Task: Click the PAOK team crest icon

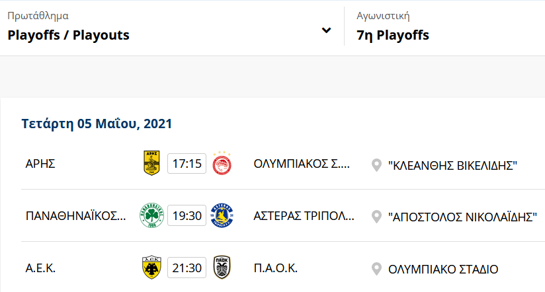Action: click(x=221, y=268)
